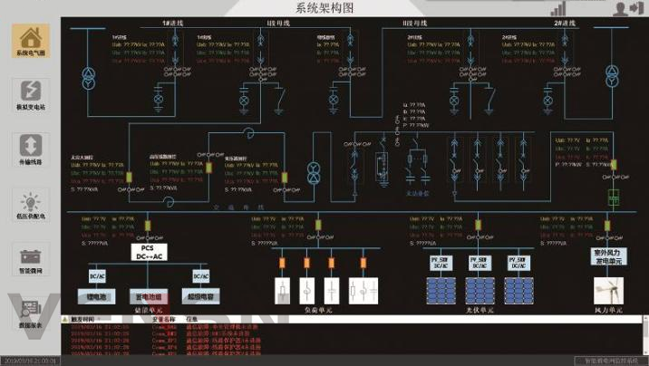
Task: Select the 2#进线 side transformer symbol
Action: tap(612, 76)
